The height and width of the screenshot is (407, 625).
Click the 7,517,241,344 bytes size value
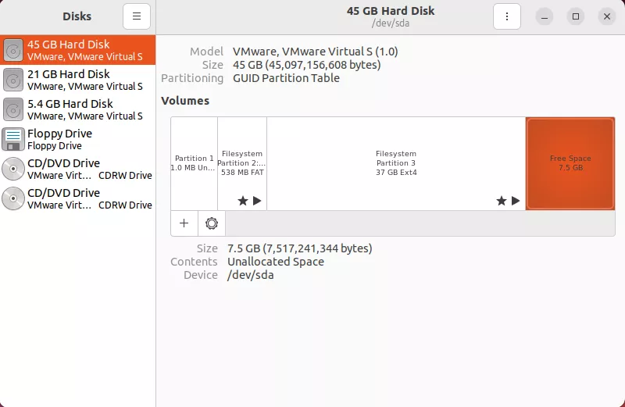(x=300, y=248)
